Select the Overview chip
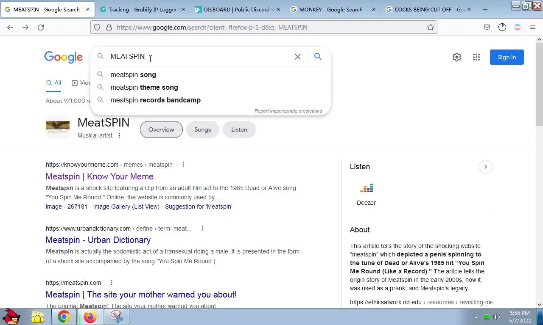 (x=161, y=129)
